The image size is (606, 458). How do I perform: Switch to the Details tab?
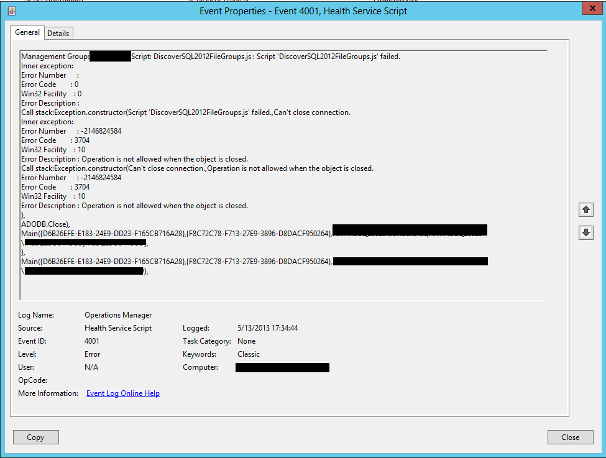tap(58, 33)
